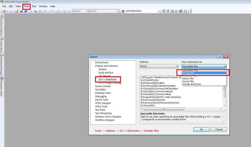Select Build and Run tree item
The width and height of the screenshot is (251, 147).
(106, 73)
